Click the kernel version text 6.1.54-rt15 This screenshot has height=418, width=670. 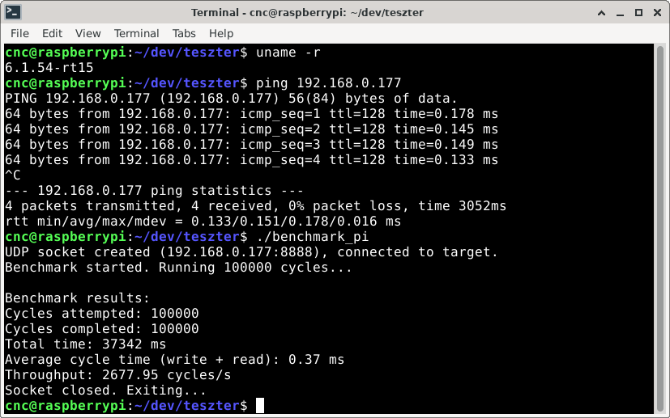pyautogui.click(x=49, y=67)
